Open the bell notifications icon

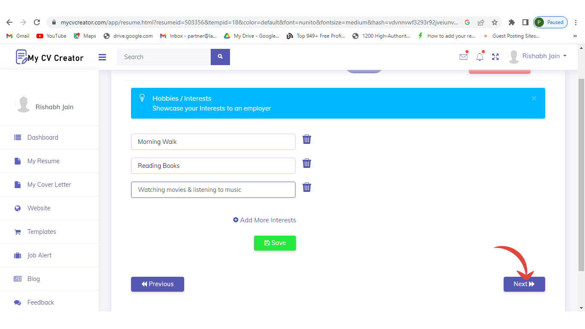click(480, 57)
